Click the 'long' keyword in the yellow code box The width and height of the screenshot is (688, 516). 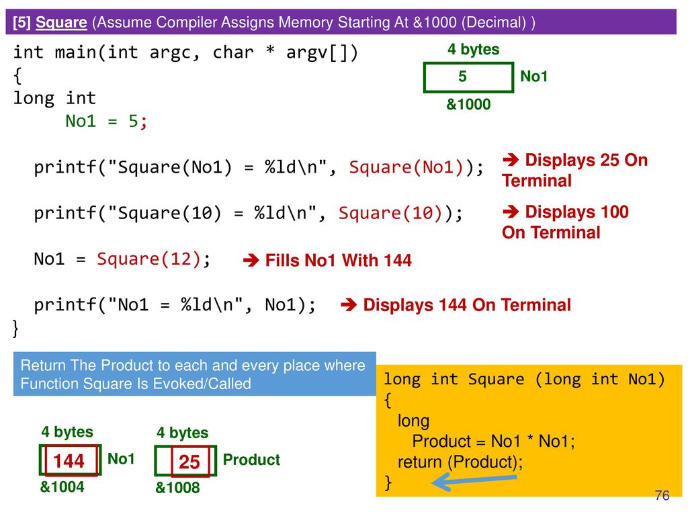[413, 421]
